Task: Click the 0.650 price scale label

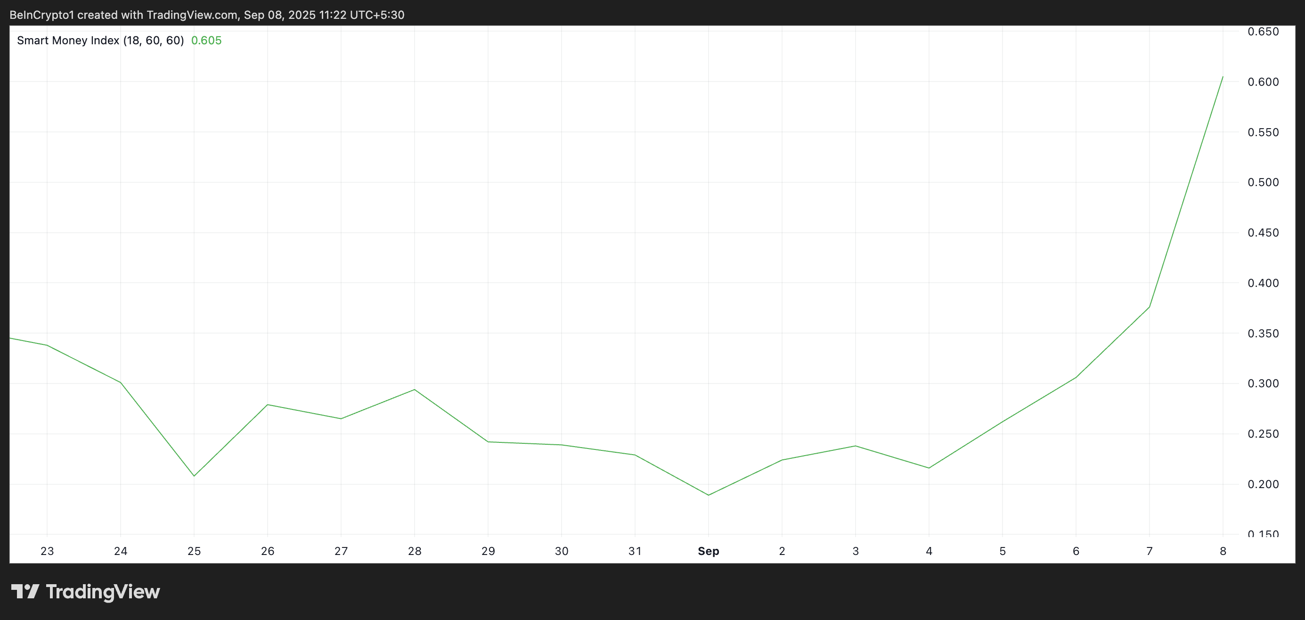Action: click(x=1263, y=32)
